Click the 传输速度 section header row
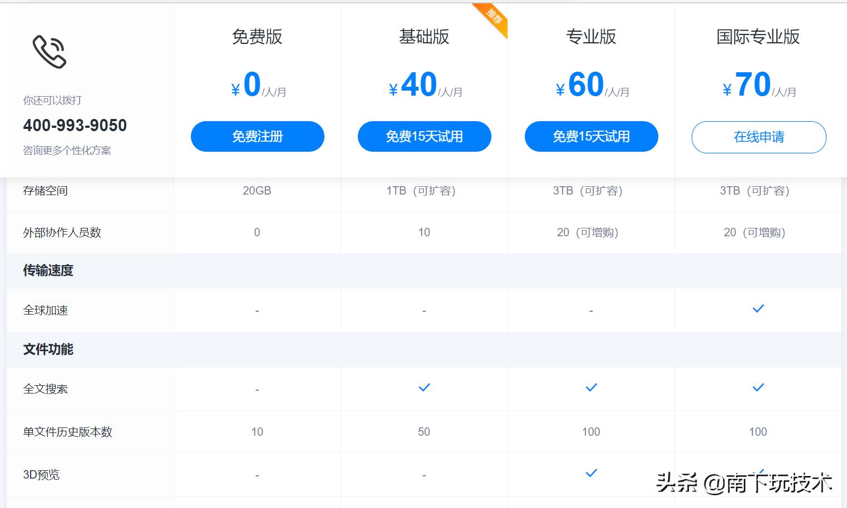The width and height of the screenshot is (847, 508). coord(47,271)
